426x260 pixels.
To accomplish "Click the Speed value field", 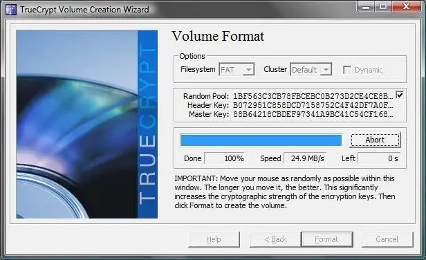I will click(305, 158).
